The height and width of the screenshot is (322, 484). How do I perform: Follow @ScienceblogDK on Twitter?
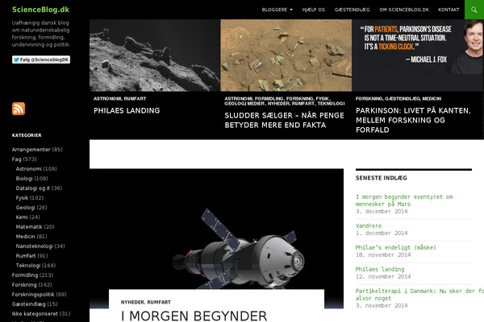[41, 60]
